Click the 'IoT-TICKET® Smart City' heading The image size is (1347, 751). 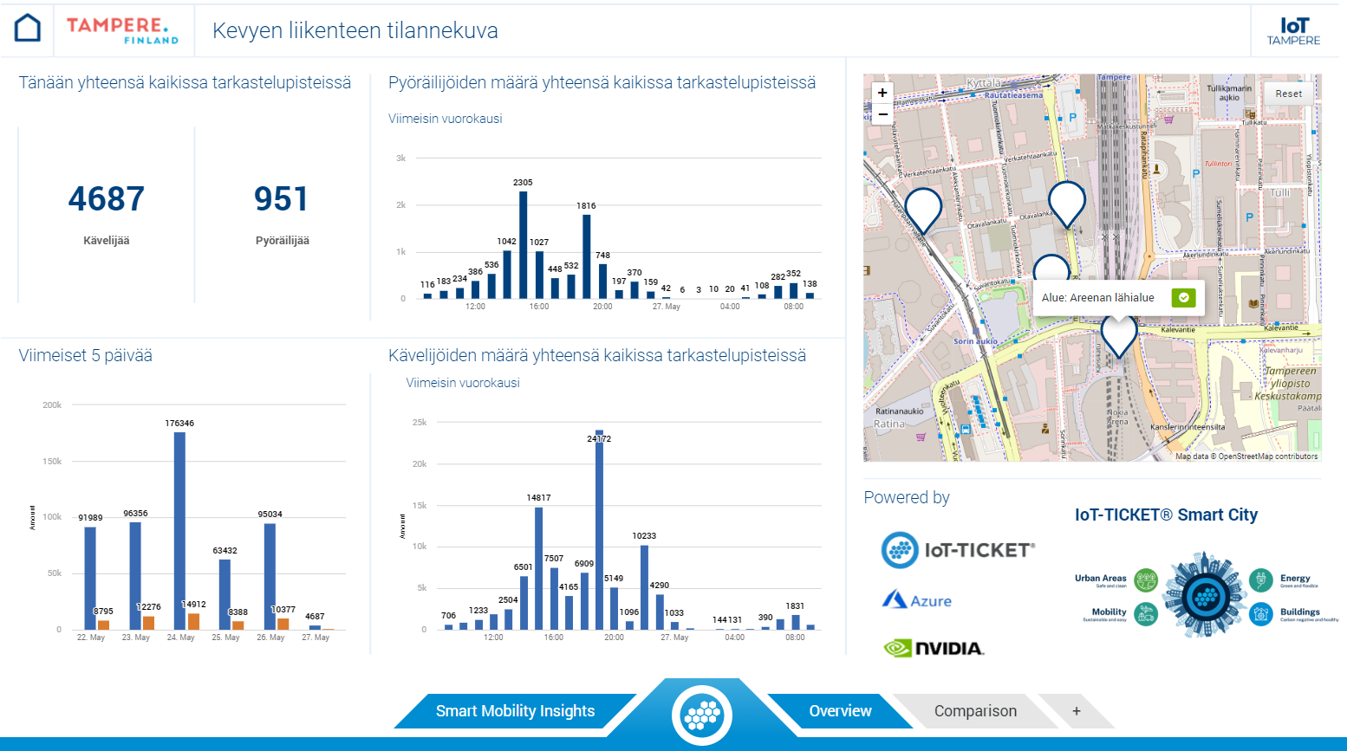point(1166,515)
